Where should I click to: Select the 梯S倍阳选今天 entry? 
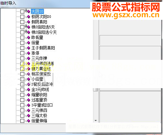click(x=44, y=32)
